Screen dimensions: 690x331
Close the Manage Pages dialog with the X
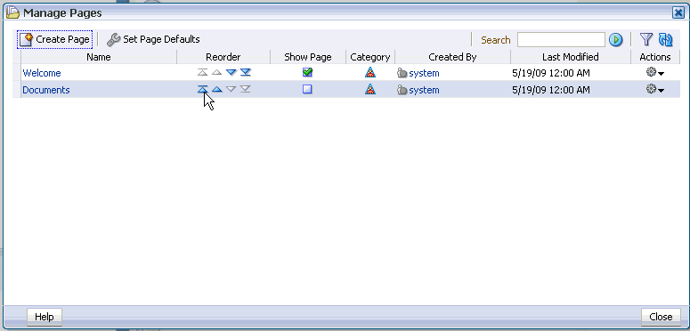tap(678, 13)
